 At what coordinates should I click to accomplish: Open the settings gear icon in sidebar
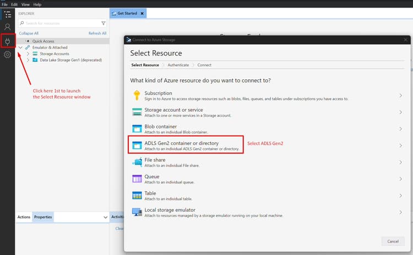(x=7, y=55)
